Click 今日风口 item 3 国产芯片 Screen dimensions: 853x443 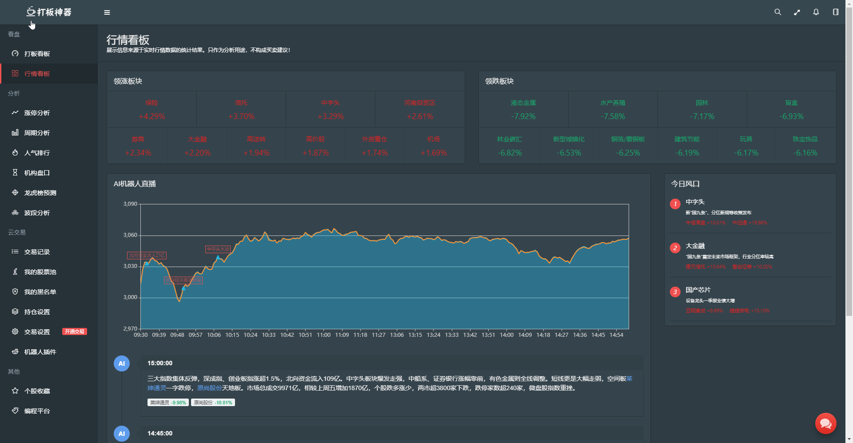751,299
